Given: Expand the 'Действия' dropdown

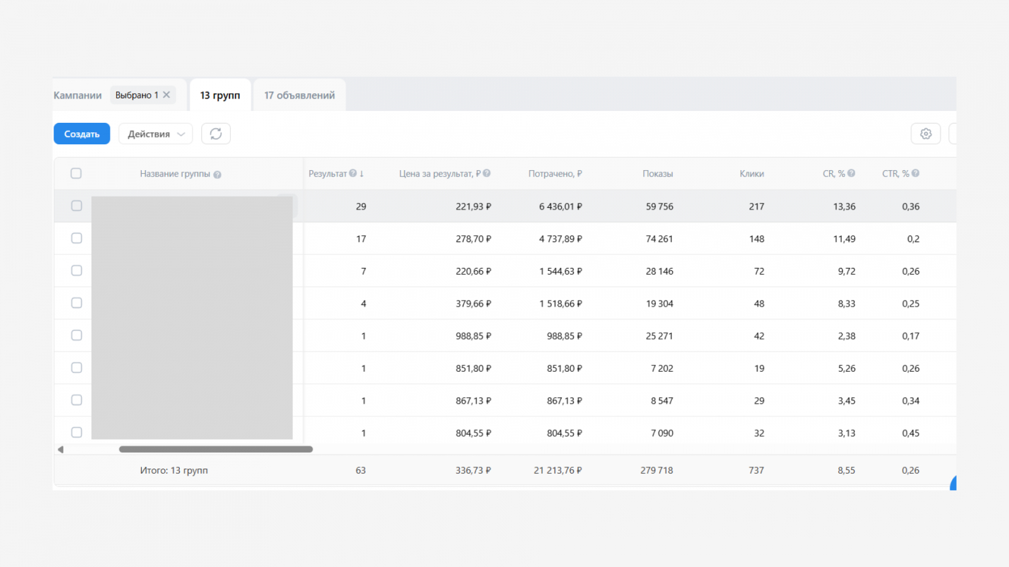Looking at the screenshot, I should [x=155, y=134].
